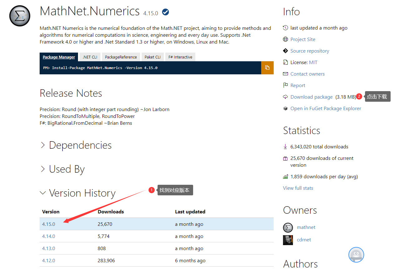
Task: Download the package (3.18 MB)
Action: [311, 97]
